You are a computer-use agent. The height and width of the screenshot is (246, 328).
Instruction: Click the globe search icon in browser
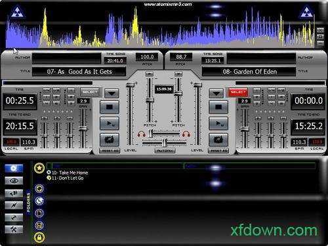click(39, 201)
